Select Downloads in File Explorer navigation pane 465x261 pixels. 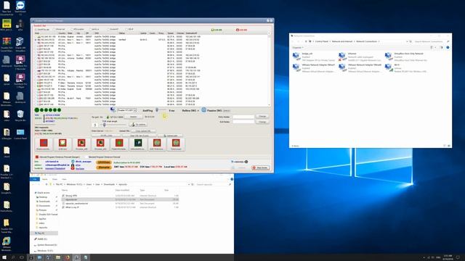tap(44, 202)
